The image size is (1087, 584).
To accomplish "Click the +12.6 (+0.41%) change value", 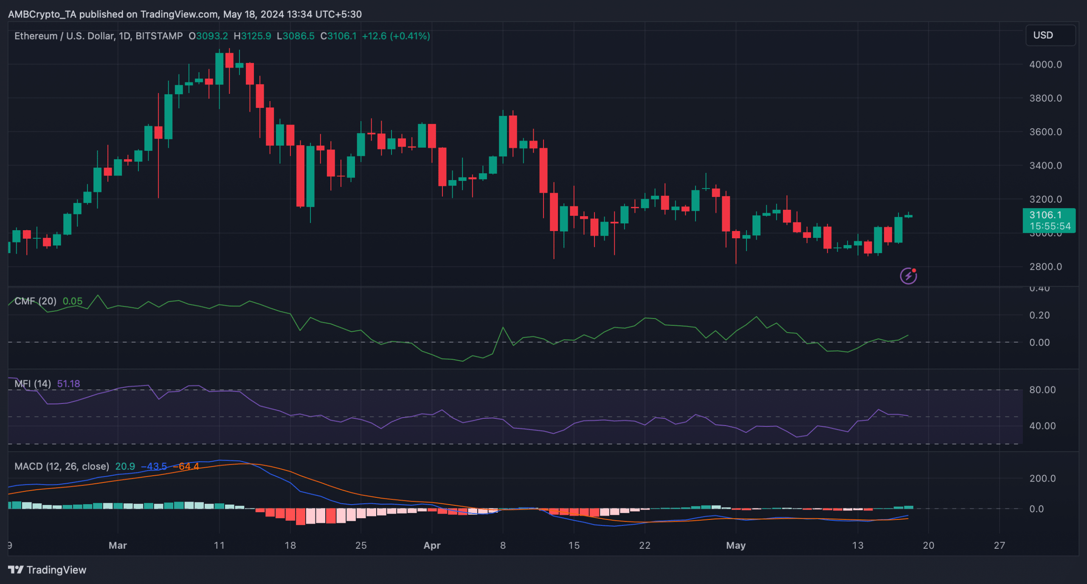I will [x=396, y=36].
